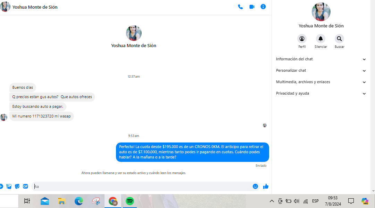Open the GIF picker

(25, 186)
